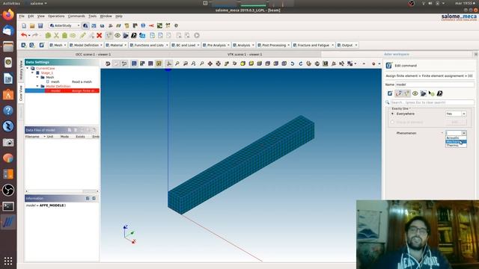The width and height of the screenshot is (479, 269).
Task: Choose the Acoustic option in dropdown list
Action: coord(456,137)
